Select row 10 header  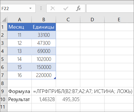tap(4, 99)
